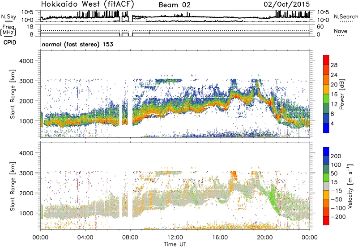
Task: Click the 'Freq. [MHz]' axis label
Action: pyautogui.click(x=8, y=30)
